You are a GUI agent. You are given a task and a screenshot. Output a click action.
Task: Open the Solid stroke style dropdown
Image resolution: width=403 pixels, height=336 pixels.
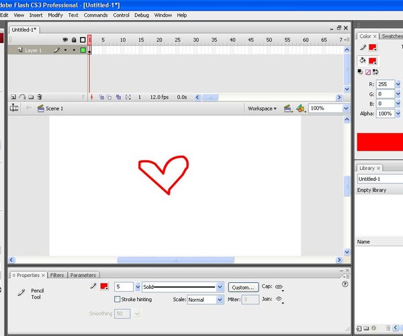[220, 287]
